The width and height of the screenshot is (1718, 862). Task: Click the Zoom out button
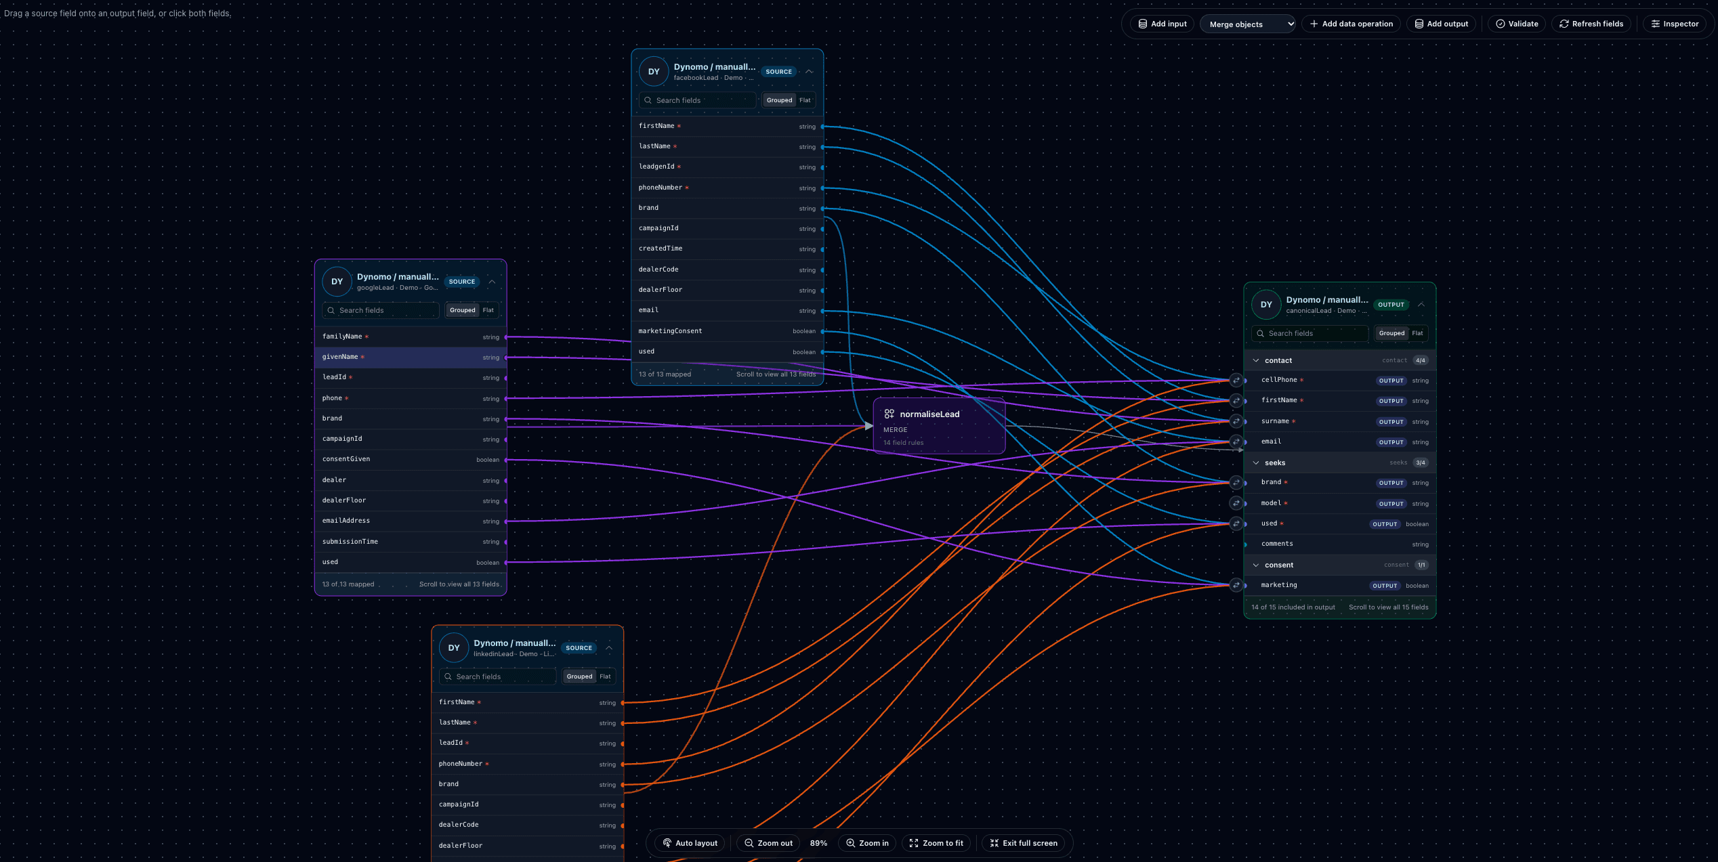(x=768, y=843)
